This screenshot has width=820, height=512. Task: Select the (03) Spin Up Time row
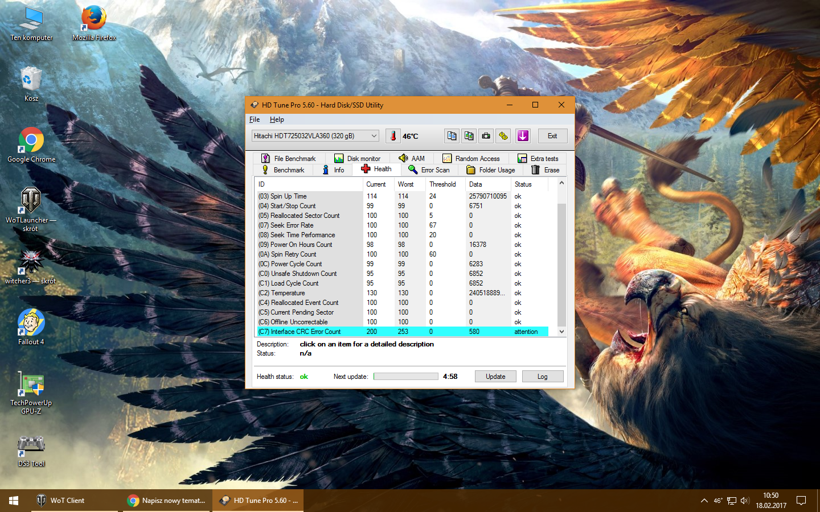[x=402, y=196]
